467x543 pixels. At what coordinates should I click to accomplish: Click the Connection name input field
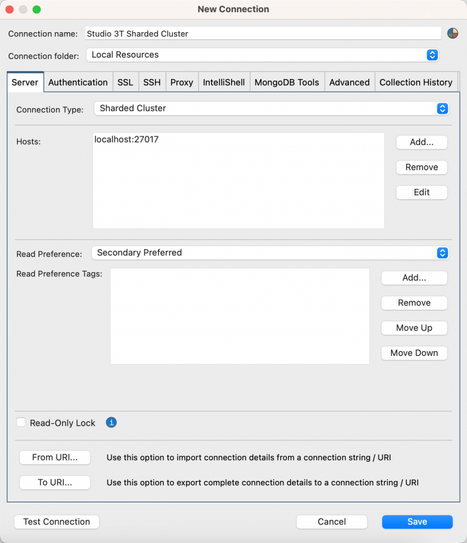(x=261, y=33)
